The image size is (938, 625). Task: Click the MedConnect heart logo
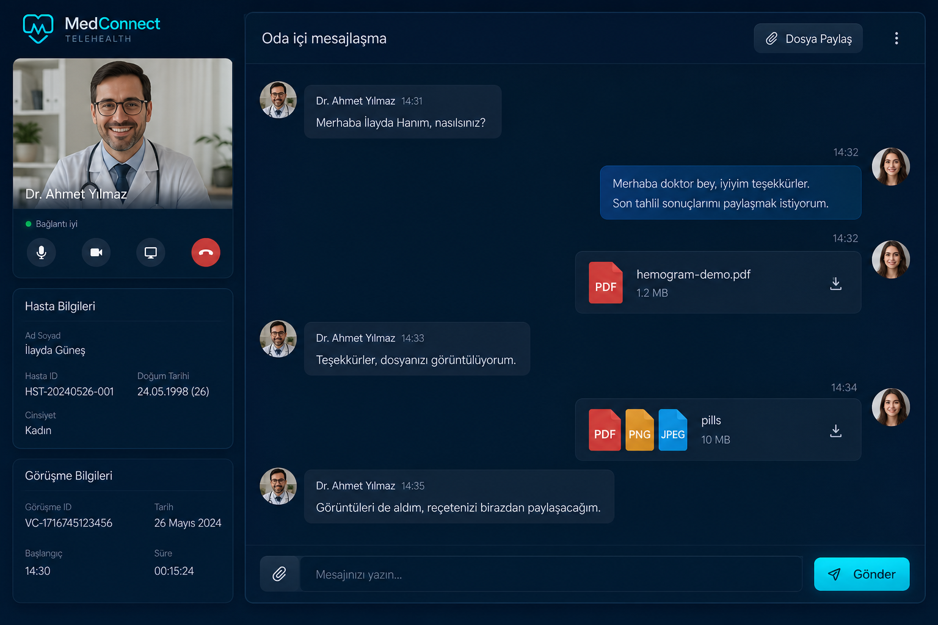click(x=38, y=29)
